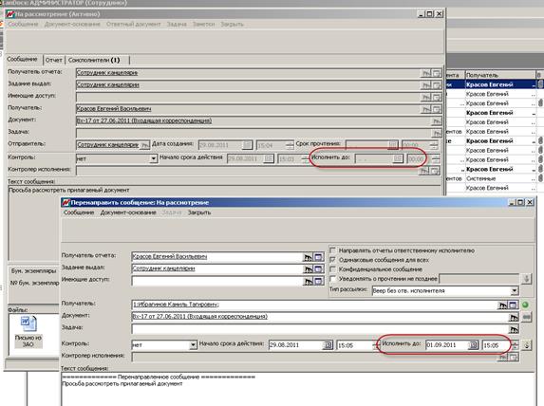This screenshot has height=406, width=544.
Task: Open Сотрудник канцелярии link in forward window
Action: 163,268
